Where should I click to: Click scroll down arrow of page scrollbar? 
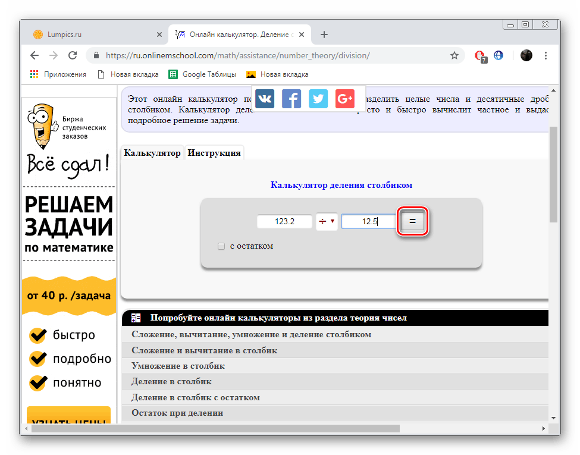tap(553, 418)
